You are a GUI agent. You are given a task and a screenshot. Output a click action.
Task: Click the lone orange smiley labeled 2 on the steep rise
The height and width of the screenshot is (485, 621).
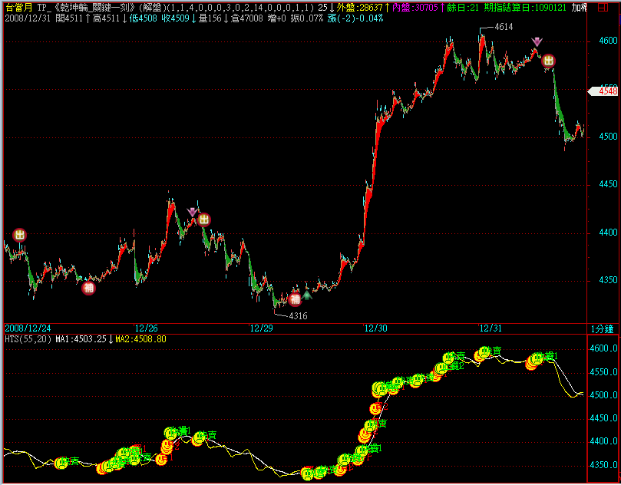375,408
